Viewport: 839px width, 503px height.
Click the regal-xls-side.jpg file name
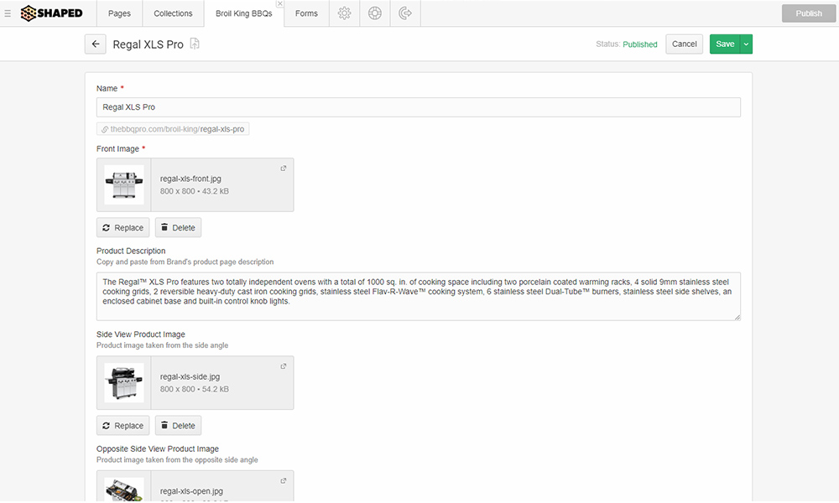tap(190, 377)
